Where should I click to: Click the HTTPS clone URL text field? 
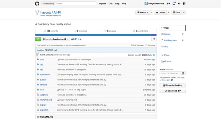click(x=170, y=73)
